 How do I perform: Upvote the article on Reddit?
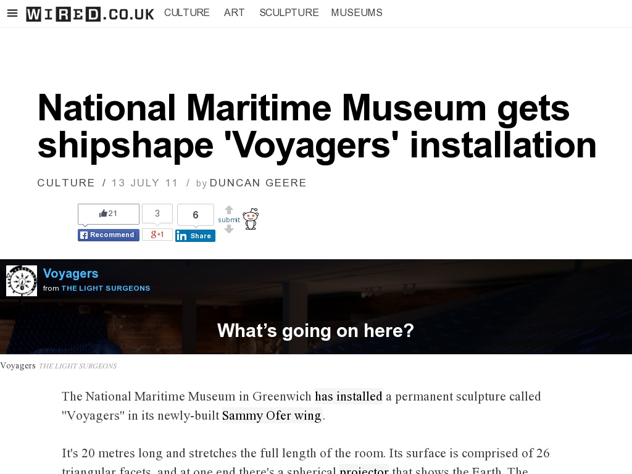[229, 210]
